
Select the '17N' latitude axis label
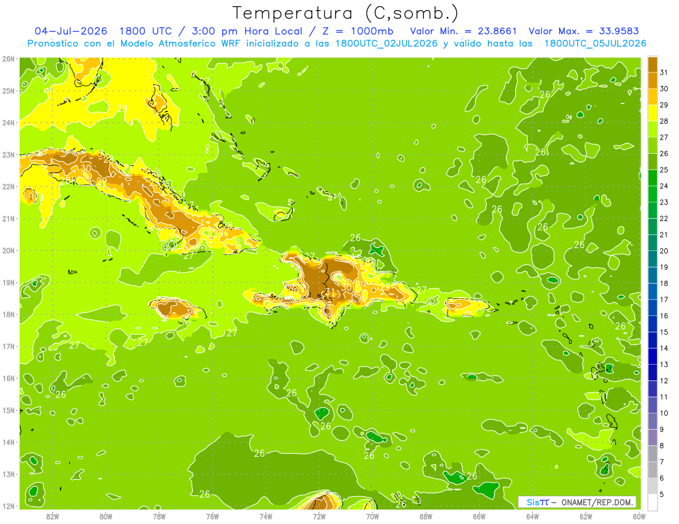click(x=8, y=346)
